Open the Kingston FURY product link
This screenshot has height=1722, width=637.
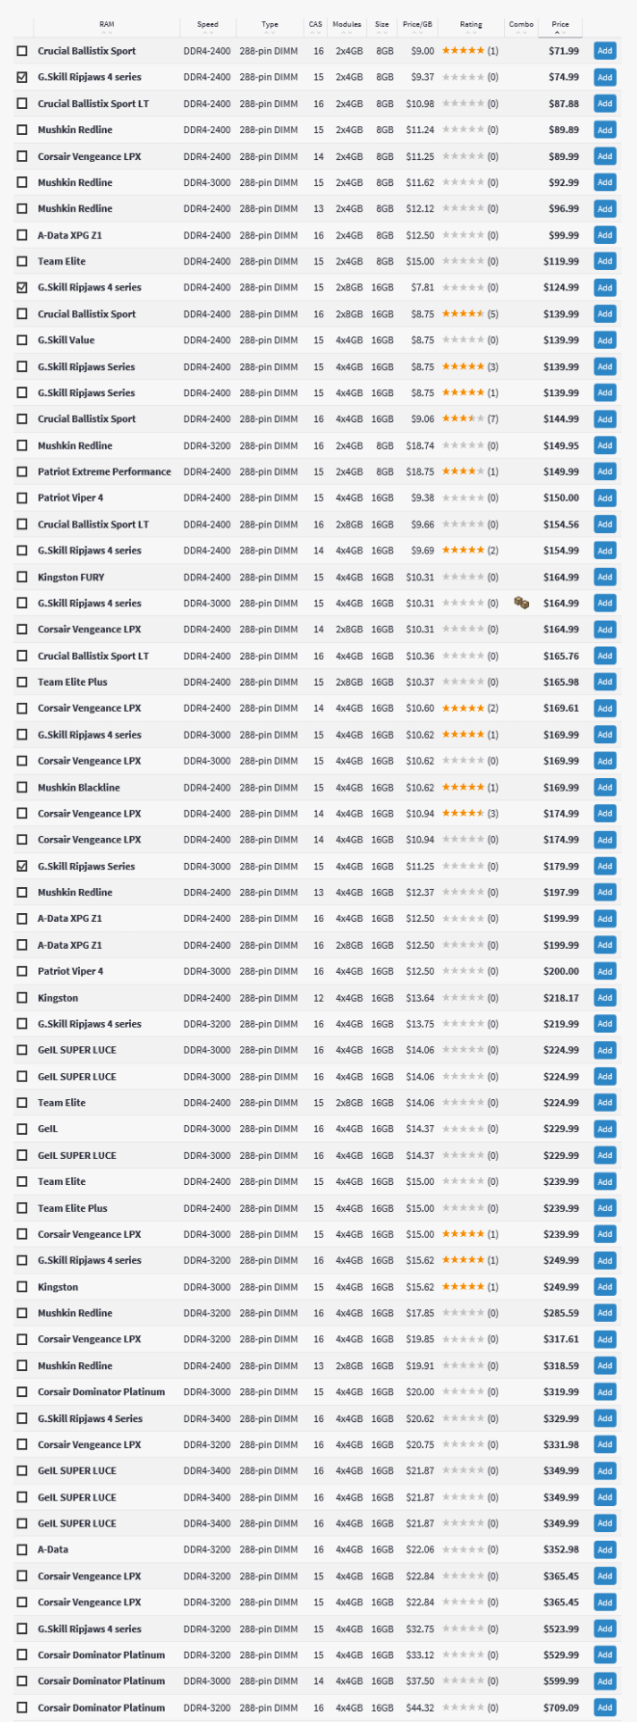click(x=70, y=577)
